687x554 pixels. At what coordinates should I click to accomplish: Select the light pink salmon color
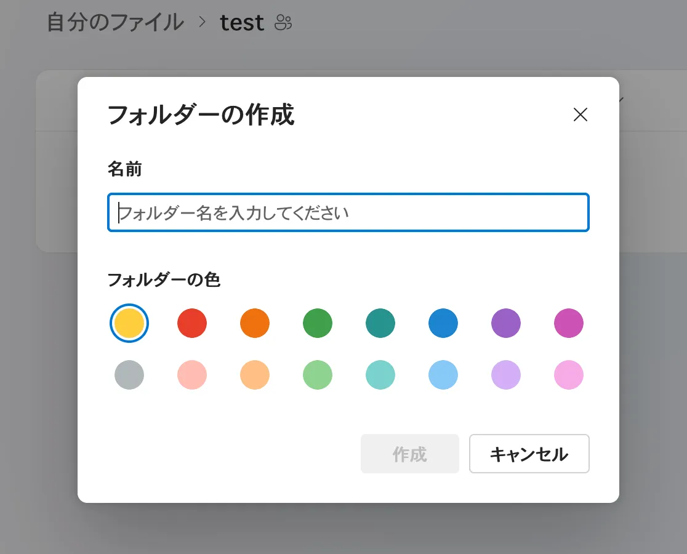tap(192, 375)
